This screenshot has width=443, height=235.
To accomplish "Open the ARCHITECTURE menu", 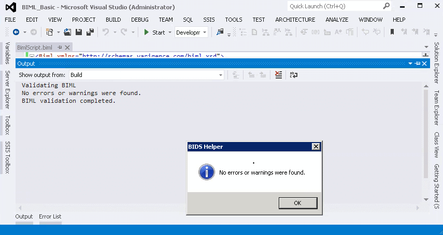I will (295, 20).
